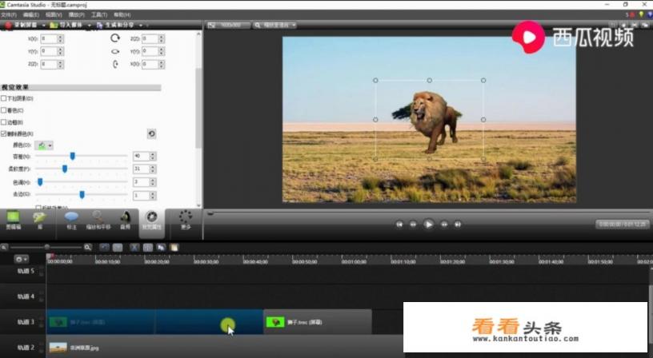Open the More (更多) tools icon
Image resolution: width=653 pixels, height=358 pixels.
(x=186, y=220)
